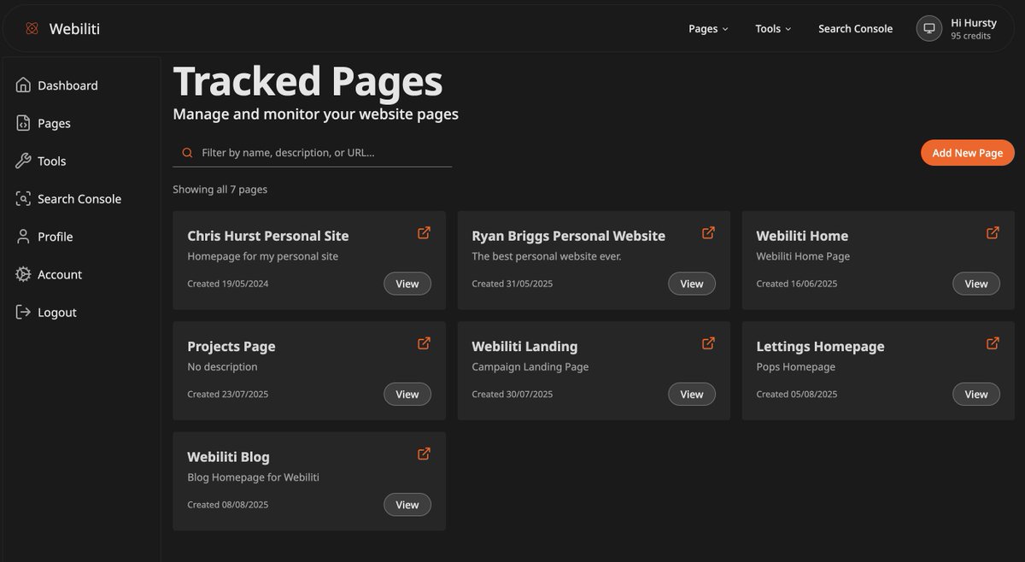
Task: Click the Webiliti brand name in header
Action: (74, 29)
